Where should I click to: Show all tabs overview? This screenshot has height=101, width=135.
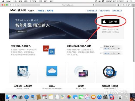point(129,5)
